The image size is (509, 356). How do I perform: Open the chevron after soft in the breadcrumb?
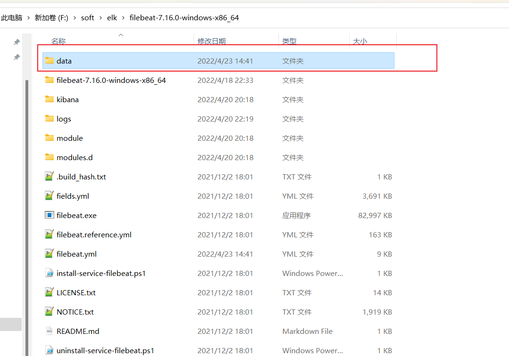pos(101,18)
